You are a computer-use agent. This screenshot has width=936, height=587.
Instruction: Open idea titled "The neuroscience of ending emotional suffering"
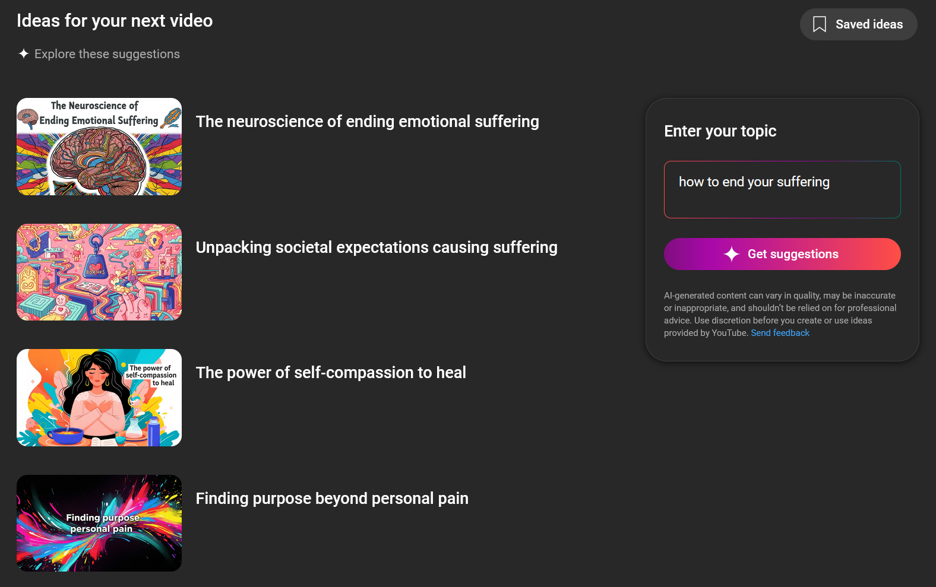pos(367,122)
